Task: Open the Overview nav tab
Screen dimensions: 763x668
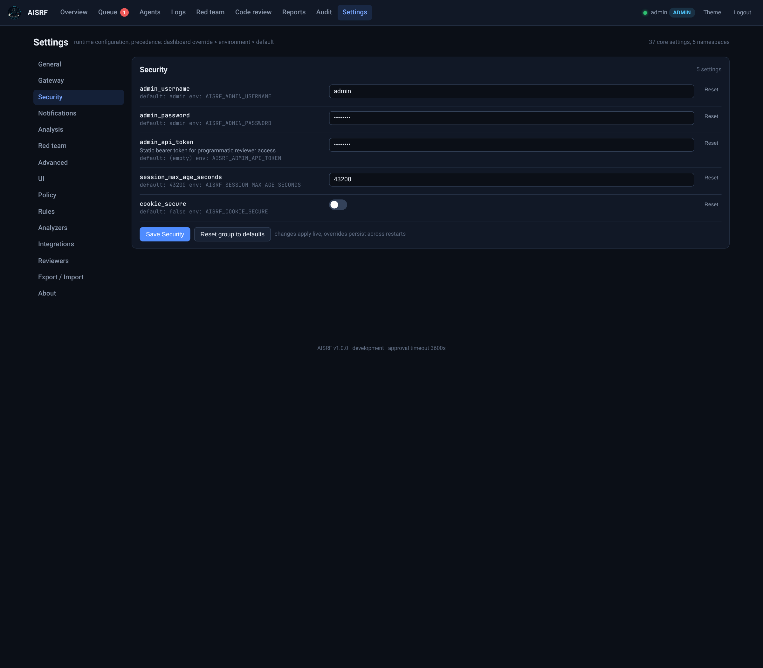Action: point(74,12)
